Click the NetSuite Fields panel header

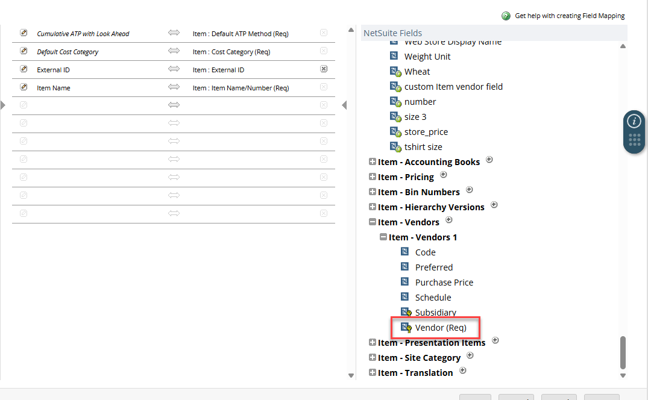pos(494,33)
